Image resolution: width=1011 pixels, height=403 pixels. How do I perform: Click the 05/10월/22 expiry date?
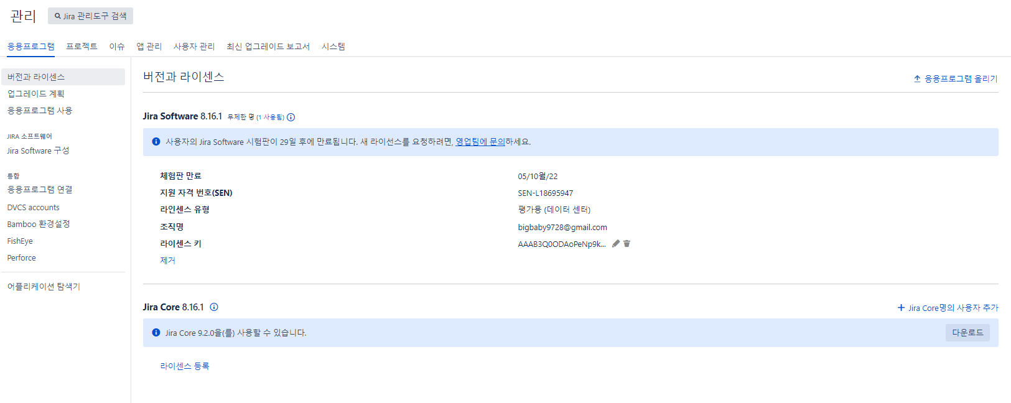[538, 177]
